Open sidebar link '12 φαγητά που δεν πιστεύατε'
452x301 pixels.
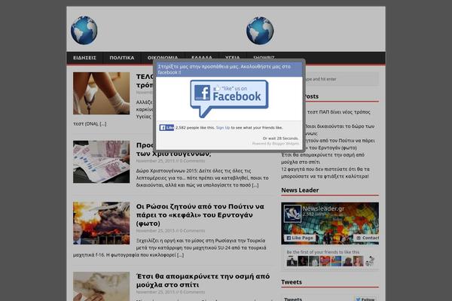[x=325, y=172]
